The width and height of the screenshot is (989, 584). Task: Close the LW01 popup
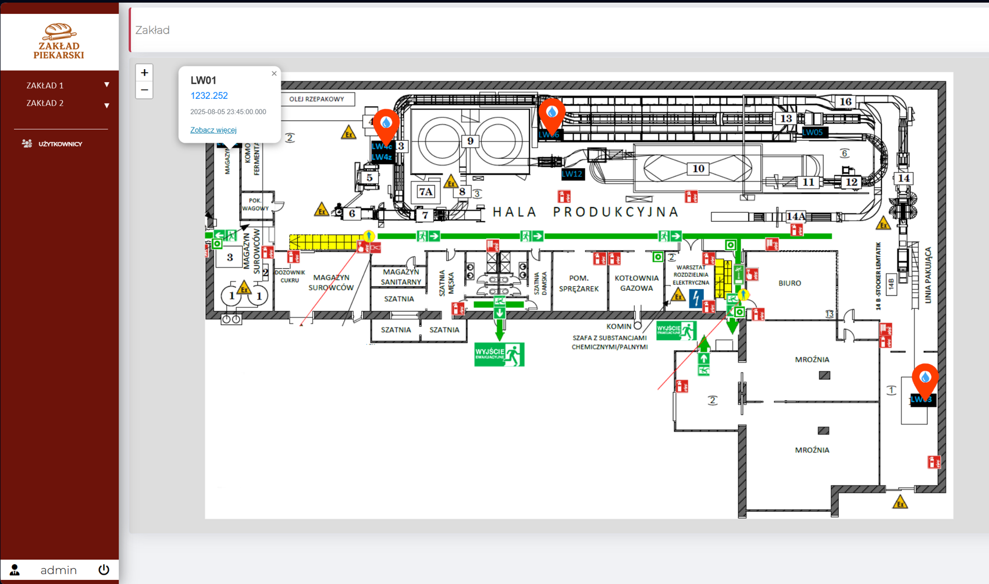pos(274,74)
